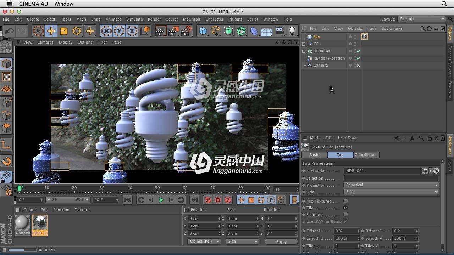Select the Scale tool

[64, 31]
